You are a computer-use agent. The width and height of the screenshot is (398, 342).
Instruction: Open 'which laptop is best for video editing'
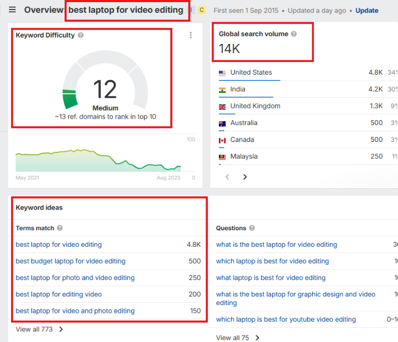272,261
